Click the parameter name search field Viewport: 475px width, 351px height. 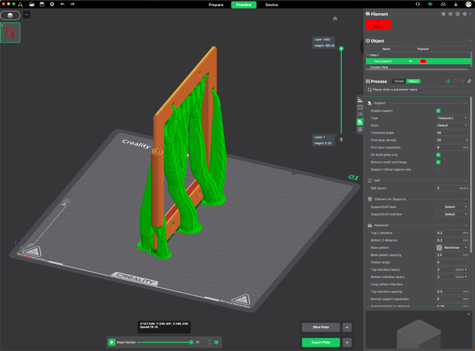[x=419, y=90]
